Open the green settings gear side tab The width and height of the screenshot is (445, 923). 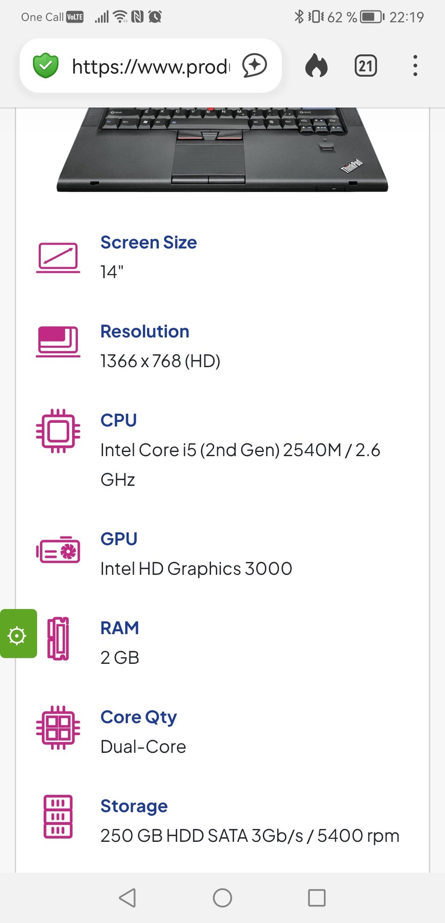[x=18, y=634]
